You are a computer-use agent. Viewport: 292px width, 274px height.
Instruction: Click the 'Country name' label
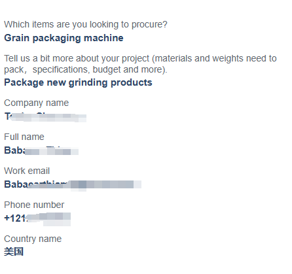(33, 239)
